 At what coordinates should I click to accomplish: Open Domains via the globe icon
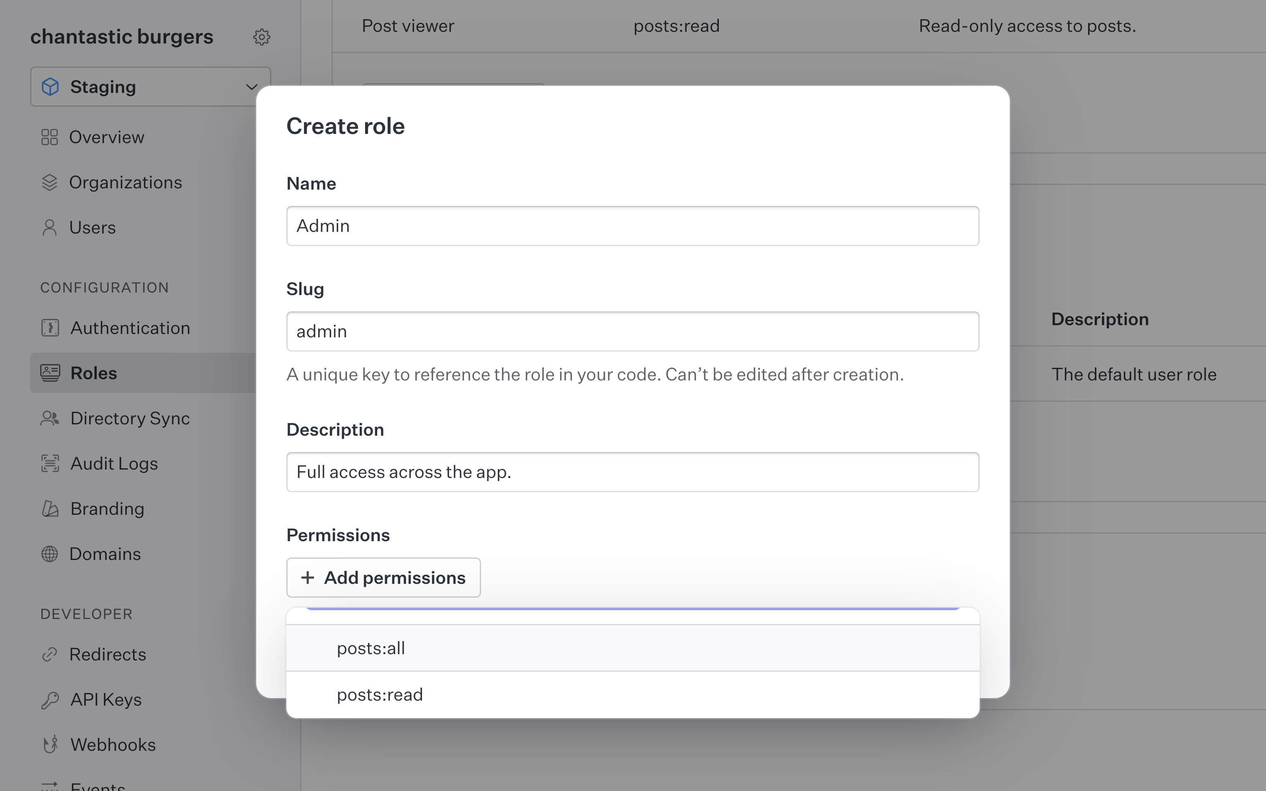(x=50, y=553)
